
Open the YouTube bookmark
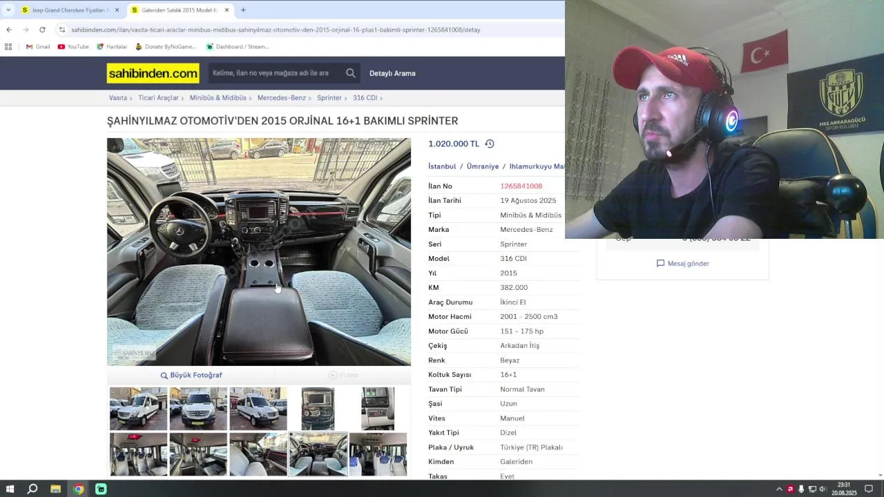point(73,47)
